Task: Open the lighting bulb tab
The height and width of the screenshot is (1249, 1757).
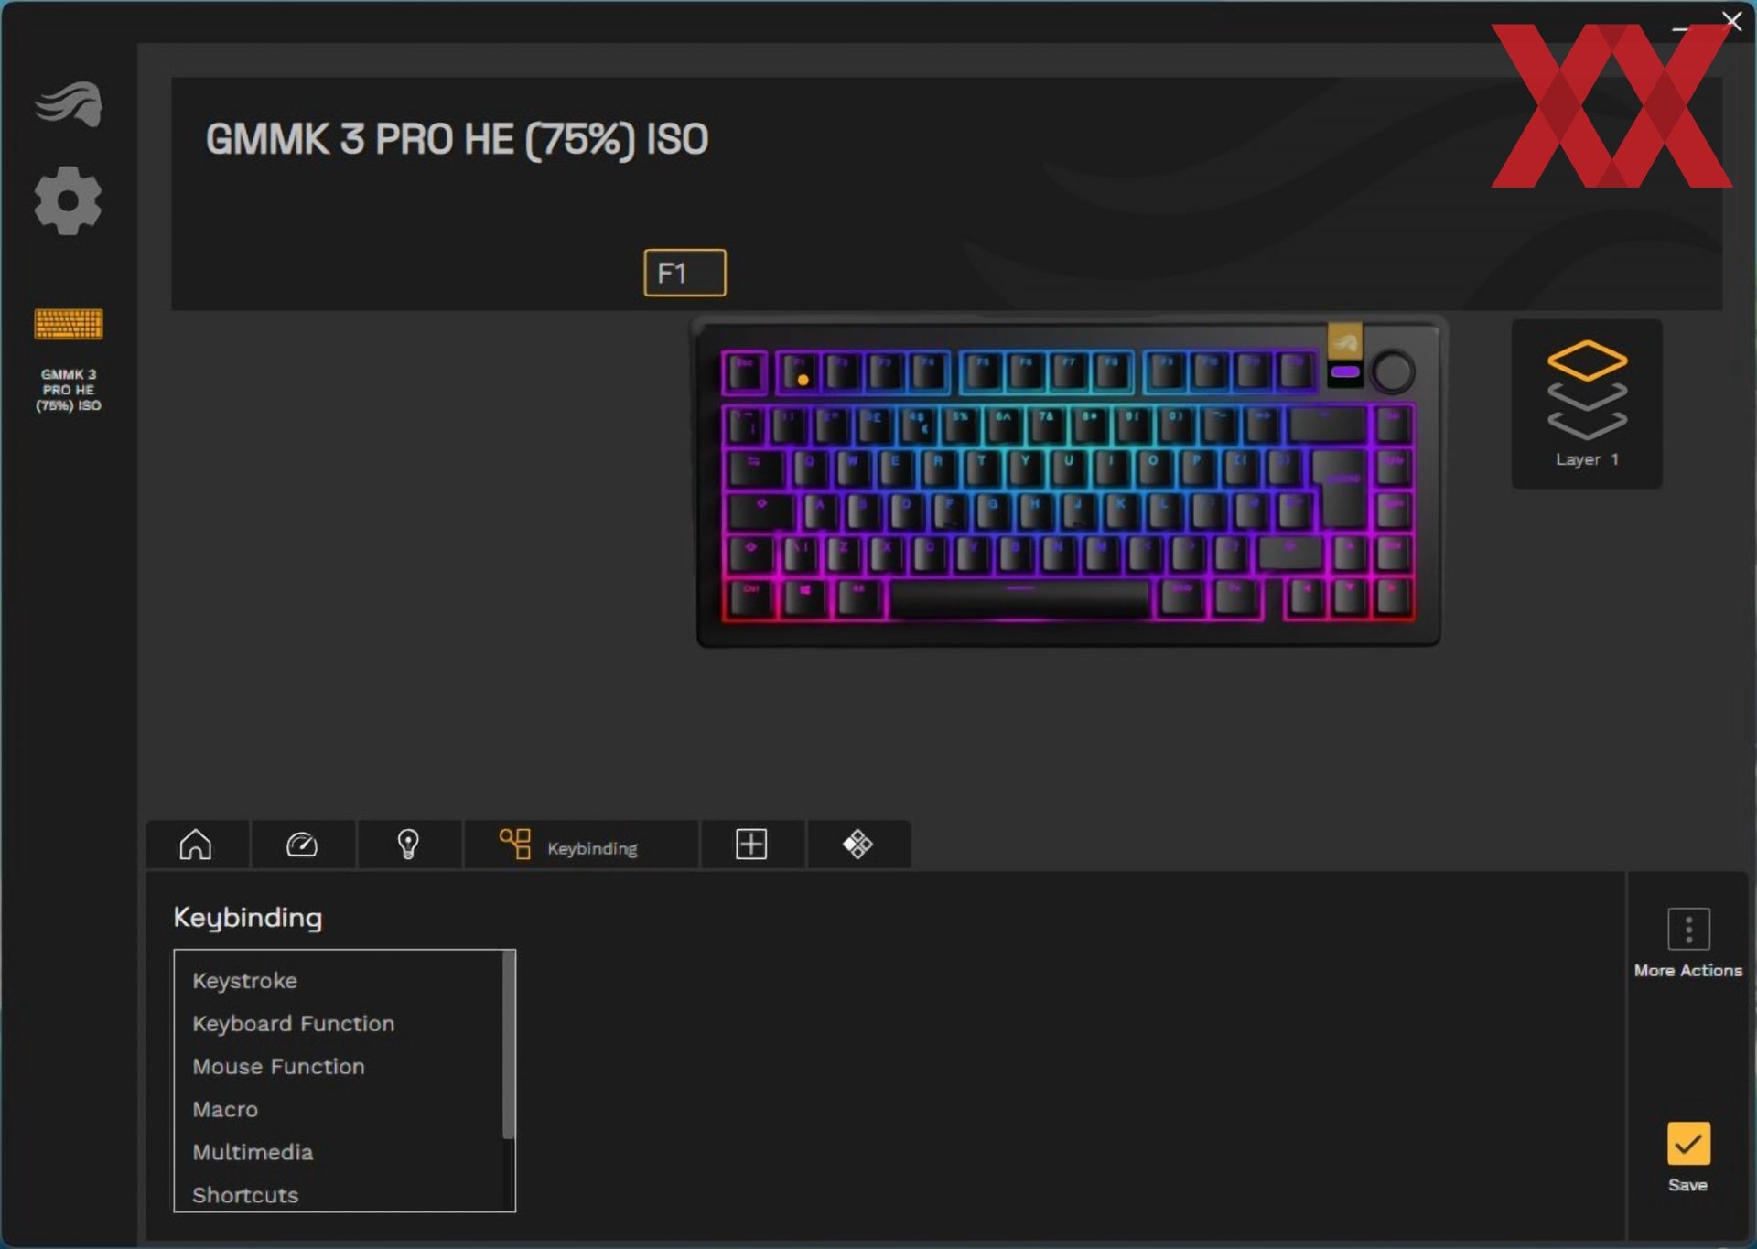Action: [408, 844]
